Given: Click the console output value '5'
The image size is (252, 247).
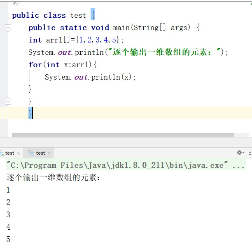Looking at the screenshot, I should point(8,239).
